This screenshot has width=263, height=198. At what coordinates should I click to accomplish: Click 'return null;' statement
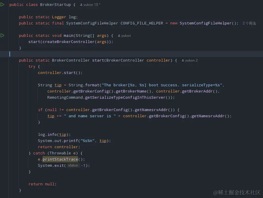pos(43,184)
